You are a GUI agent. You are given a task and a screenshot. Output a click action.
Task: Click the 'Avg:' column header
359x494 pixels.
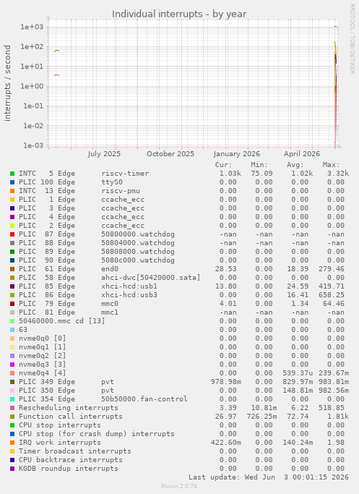point(295,165)
